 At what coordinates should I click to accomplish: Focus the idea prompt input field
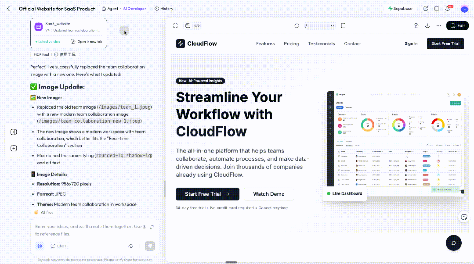point(90,230)
